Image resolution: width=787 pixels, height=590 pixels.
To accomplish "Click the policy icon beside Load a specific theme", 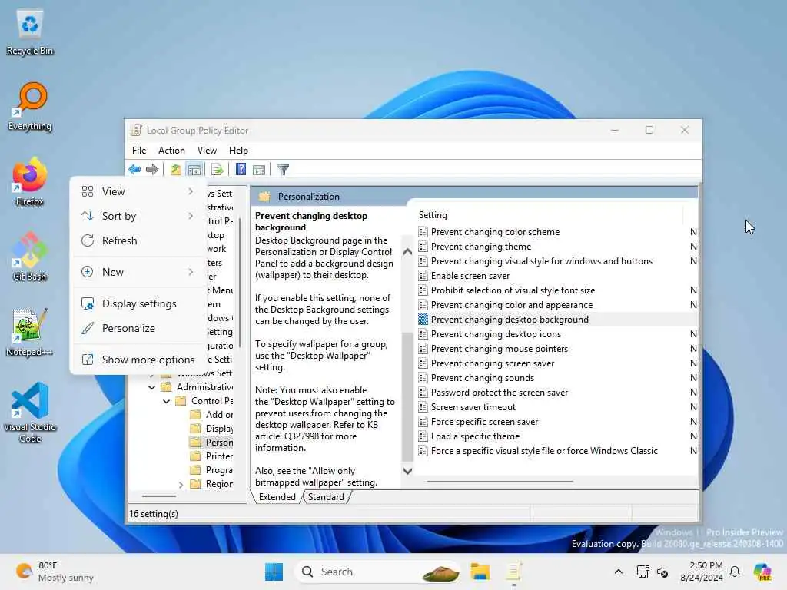I will tap(423, 436).
